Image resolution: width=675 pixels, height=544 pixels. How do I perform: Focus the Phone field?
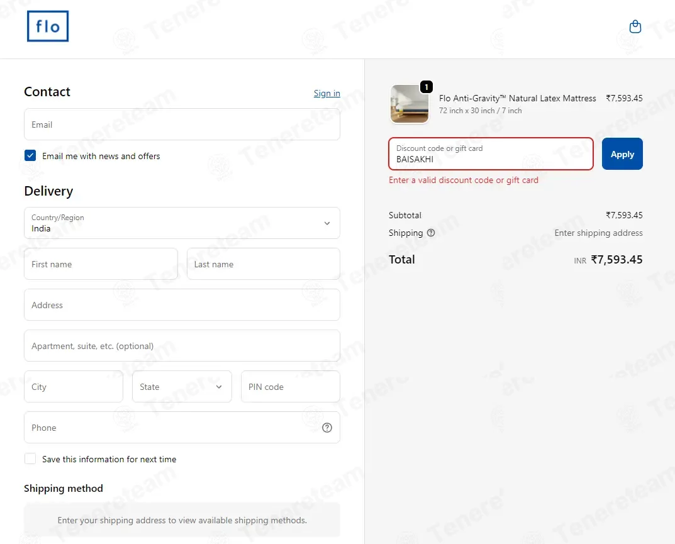[x=182, y=428]
